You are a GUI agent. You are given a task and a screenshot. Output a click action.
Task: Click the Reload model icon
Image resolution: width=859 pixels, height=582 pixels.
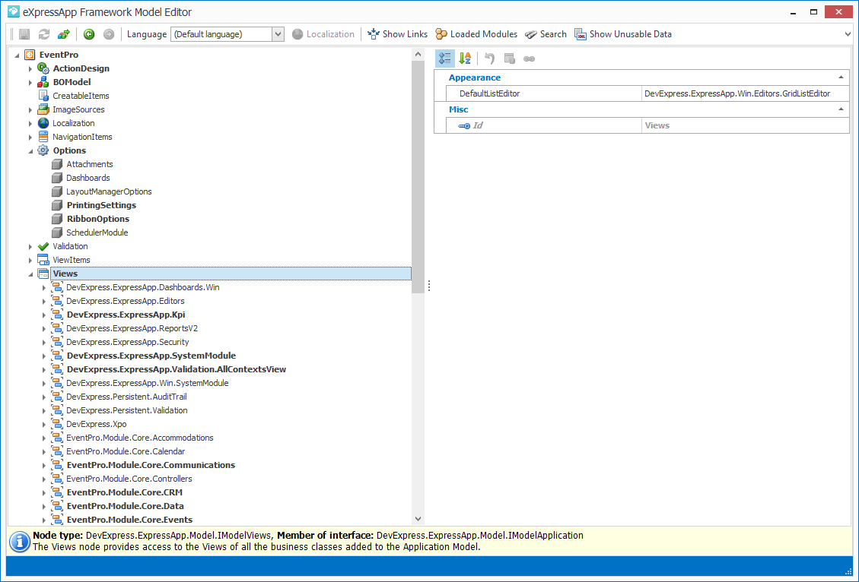(44, 34)
